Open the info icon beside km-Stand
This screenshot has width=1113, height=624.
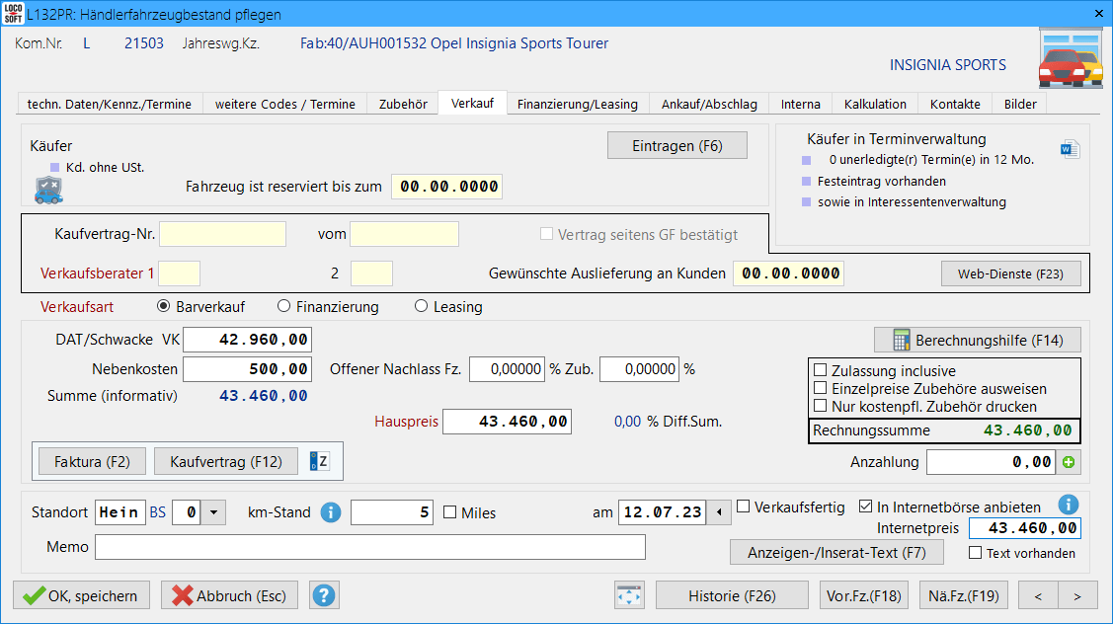331,512
